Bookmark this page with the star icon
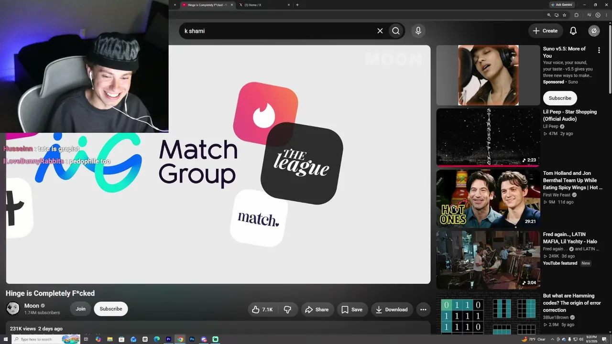 (564, 15)
